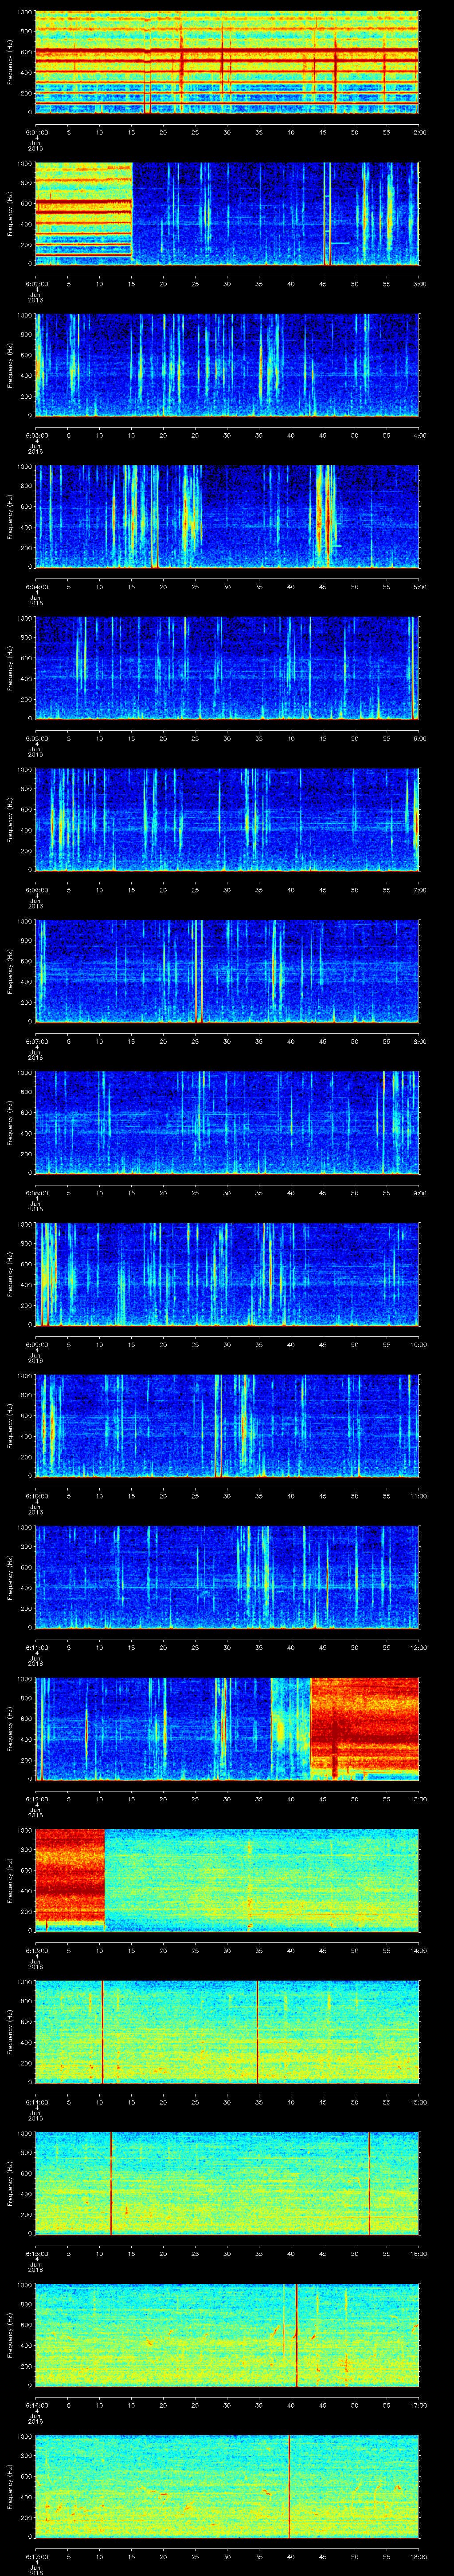Select vertical red line near 23s in 6:01:00 panel

(x=182, y=62)
